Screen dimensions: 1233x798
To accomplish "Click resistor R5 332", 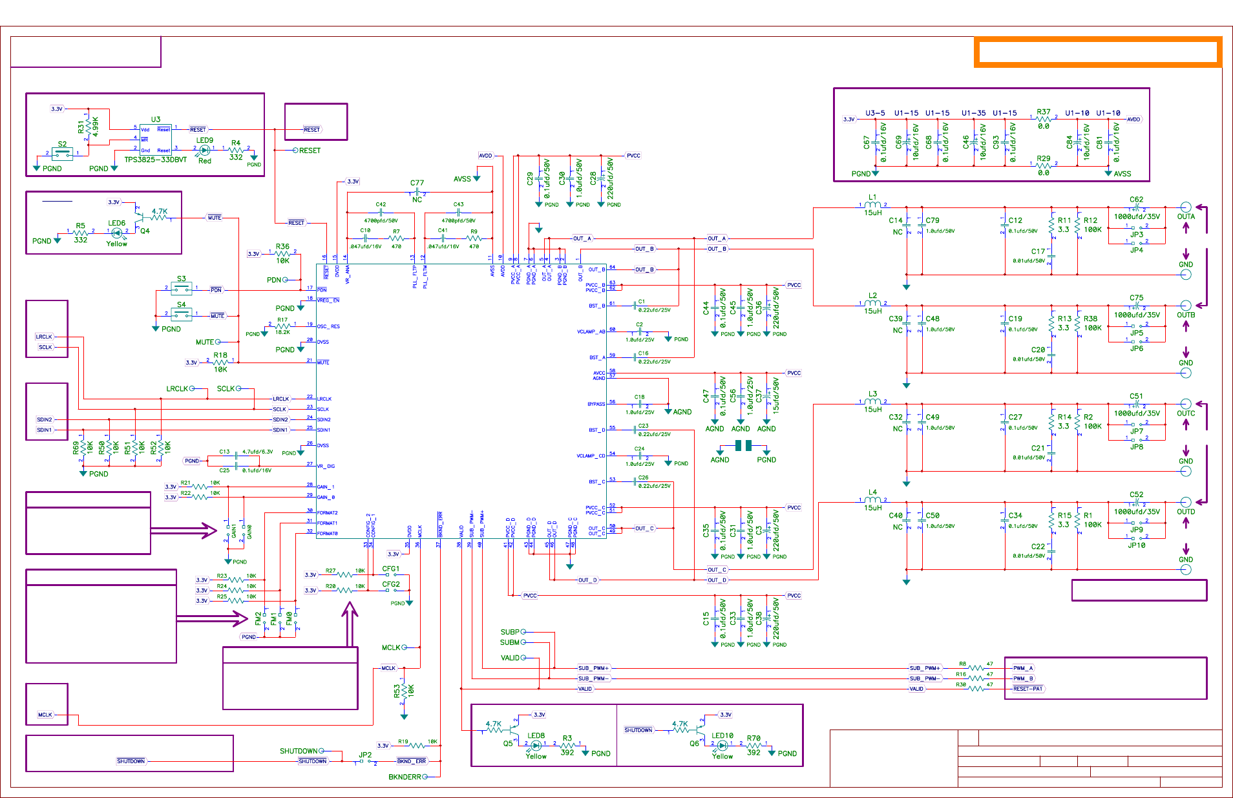I will pyautogui.click(x=80, y=232).
